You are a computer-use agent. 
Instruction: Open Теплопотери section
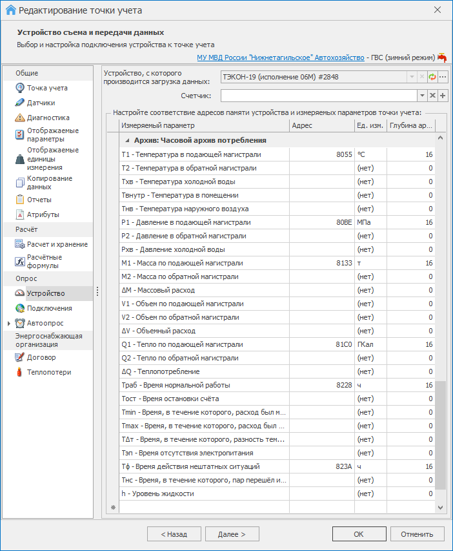coord(49,372)
